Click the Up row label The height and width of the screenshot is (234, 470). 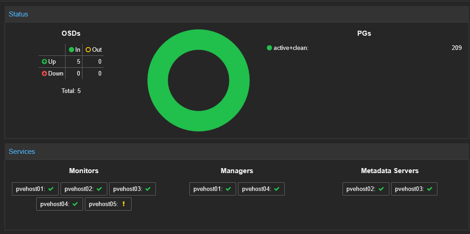pos(52,62)
